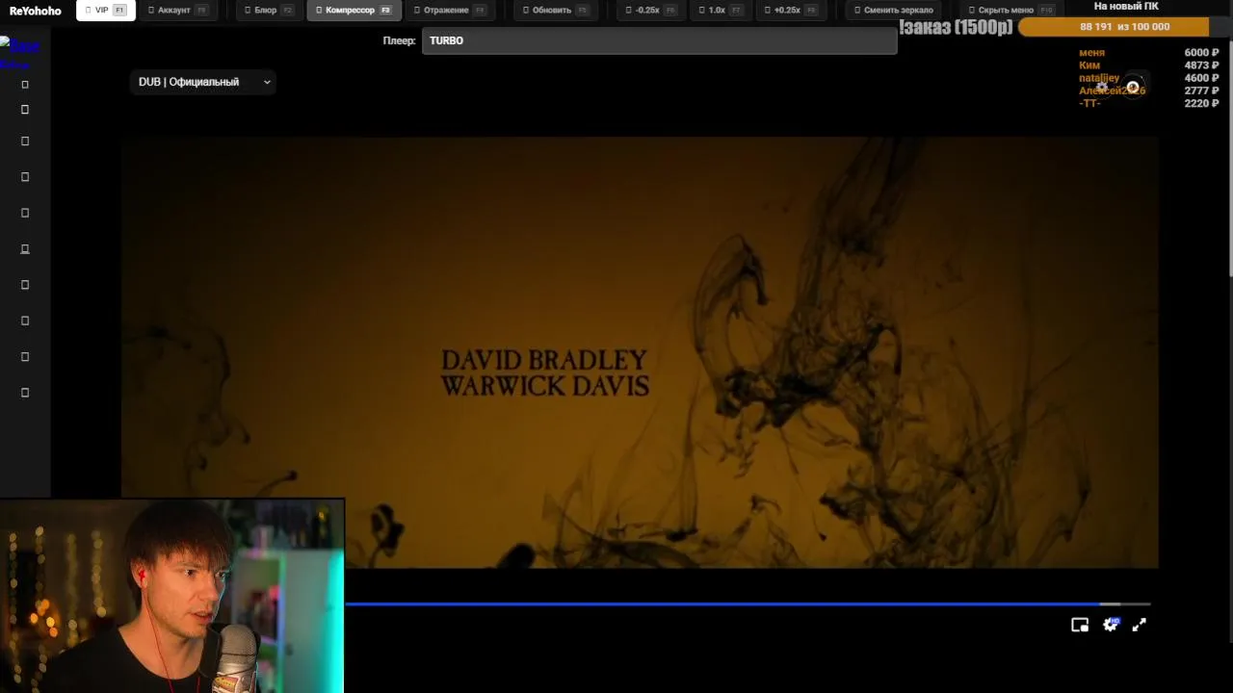Screen dimensions: 1233x693
Task: Toggle the Блюр effect
Action: (x=268, y=11)
